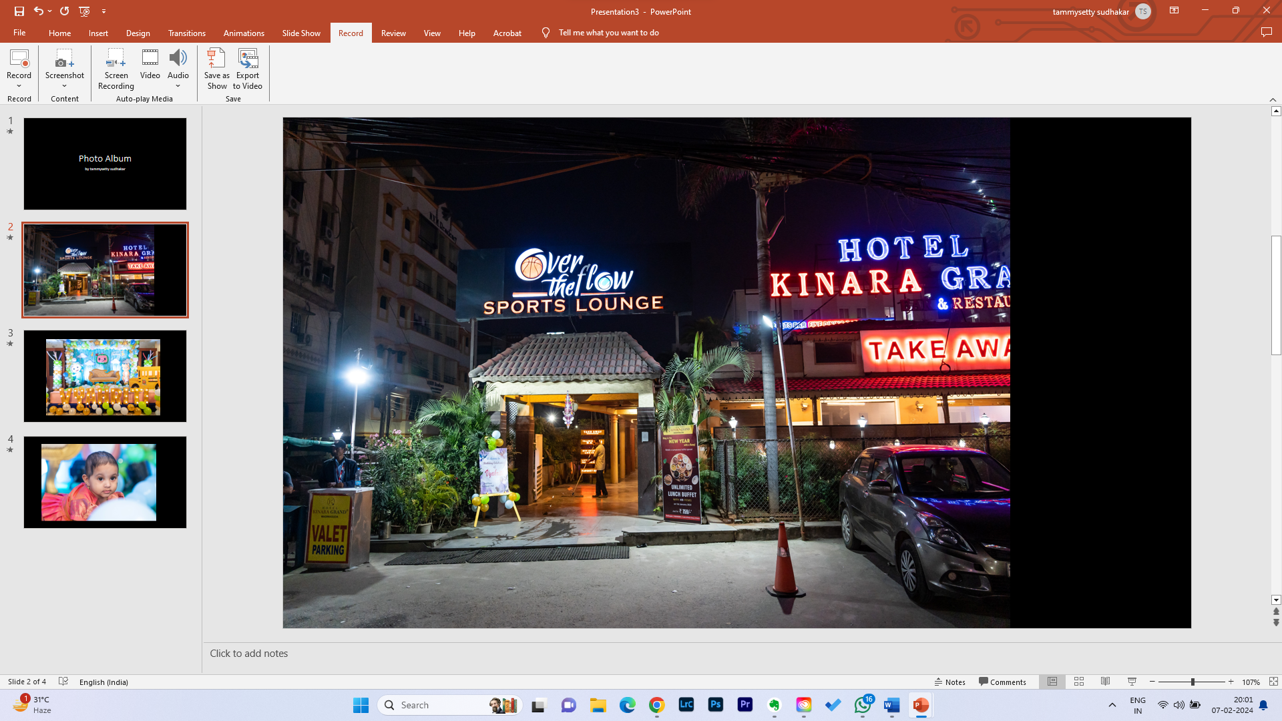Image resolution: width=1282 pixels, height=721 pixels.
Task: Click the Save icon in Quick Access Toolbar
Action: pyautogui.click(x=19, y=11)
